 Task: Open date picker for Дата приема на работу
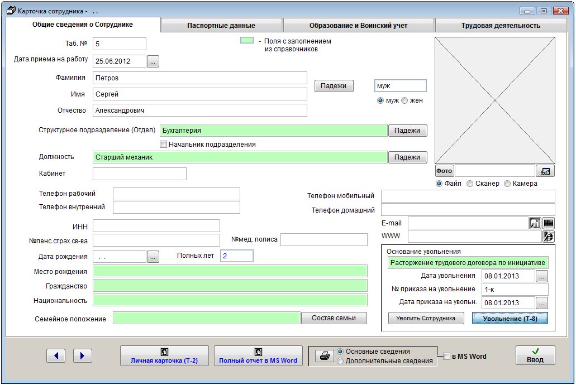[x=154, y=61]
